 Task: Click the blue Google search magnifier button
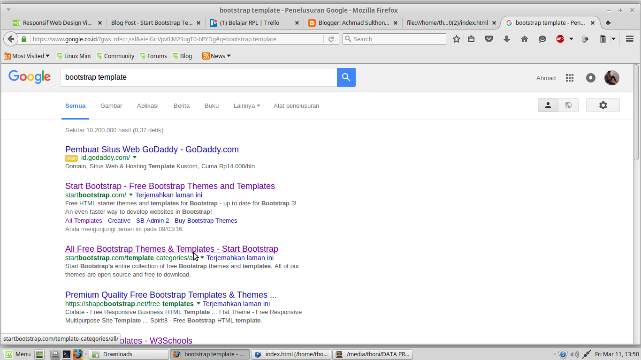coord(346,77)
